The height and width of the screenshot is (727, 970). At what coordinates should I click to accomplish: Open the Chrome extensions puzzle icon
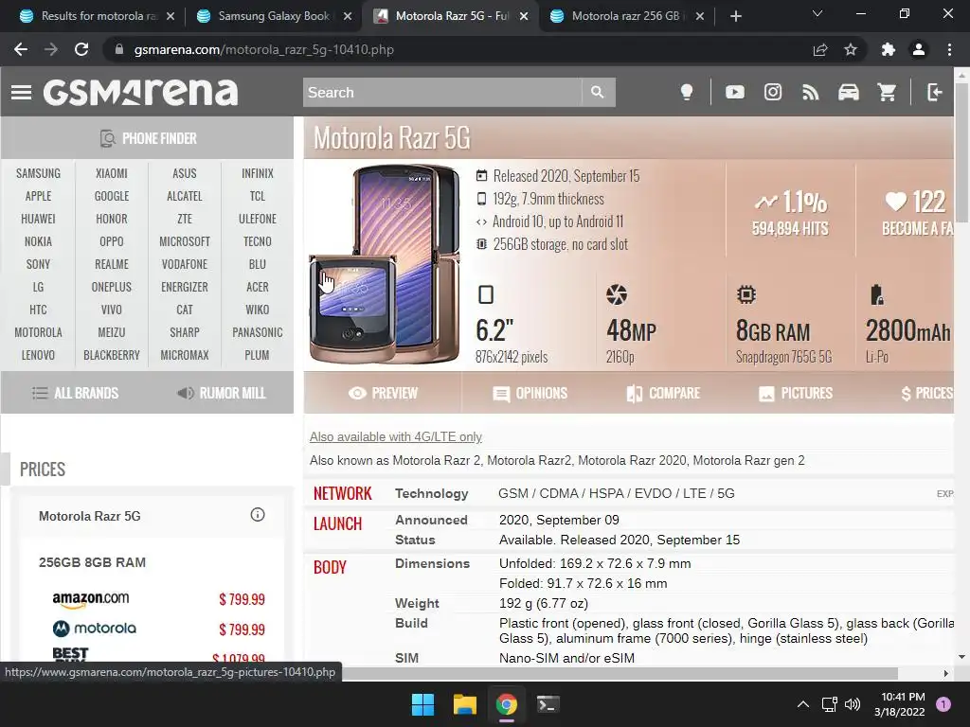[889, 49]
